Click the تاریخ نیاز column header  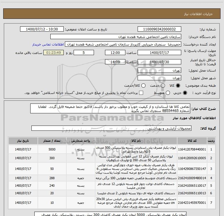23,141
